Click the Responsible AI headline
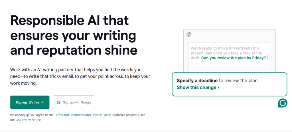This screenshot has width=292, height=132. pos(74,35)
